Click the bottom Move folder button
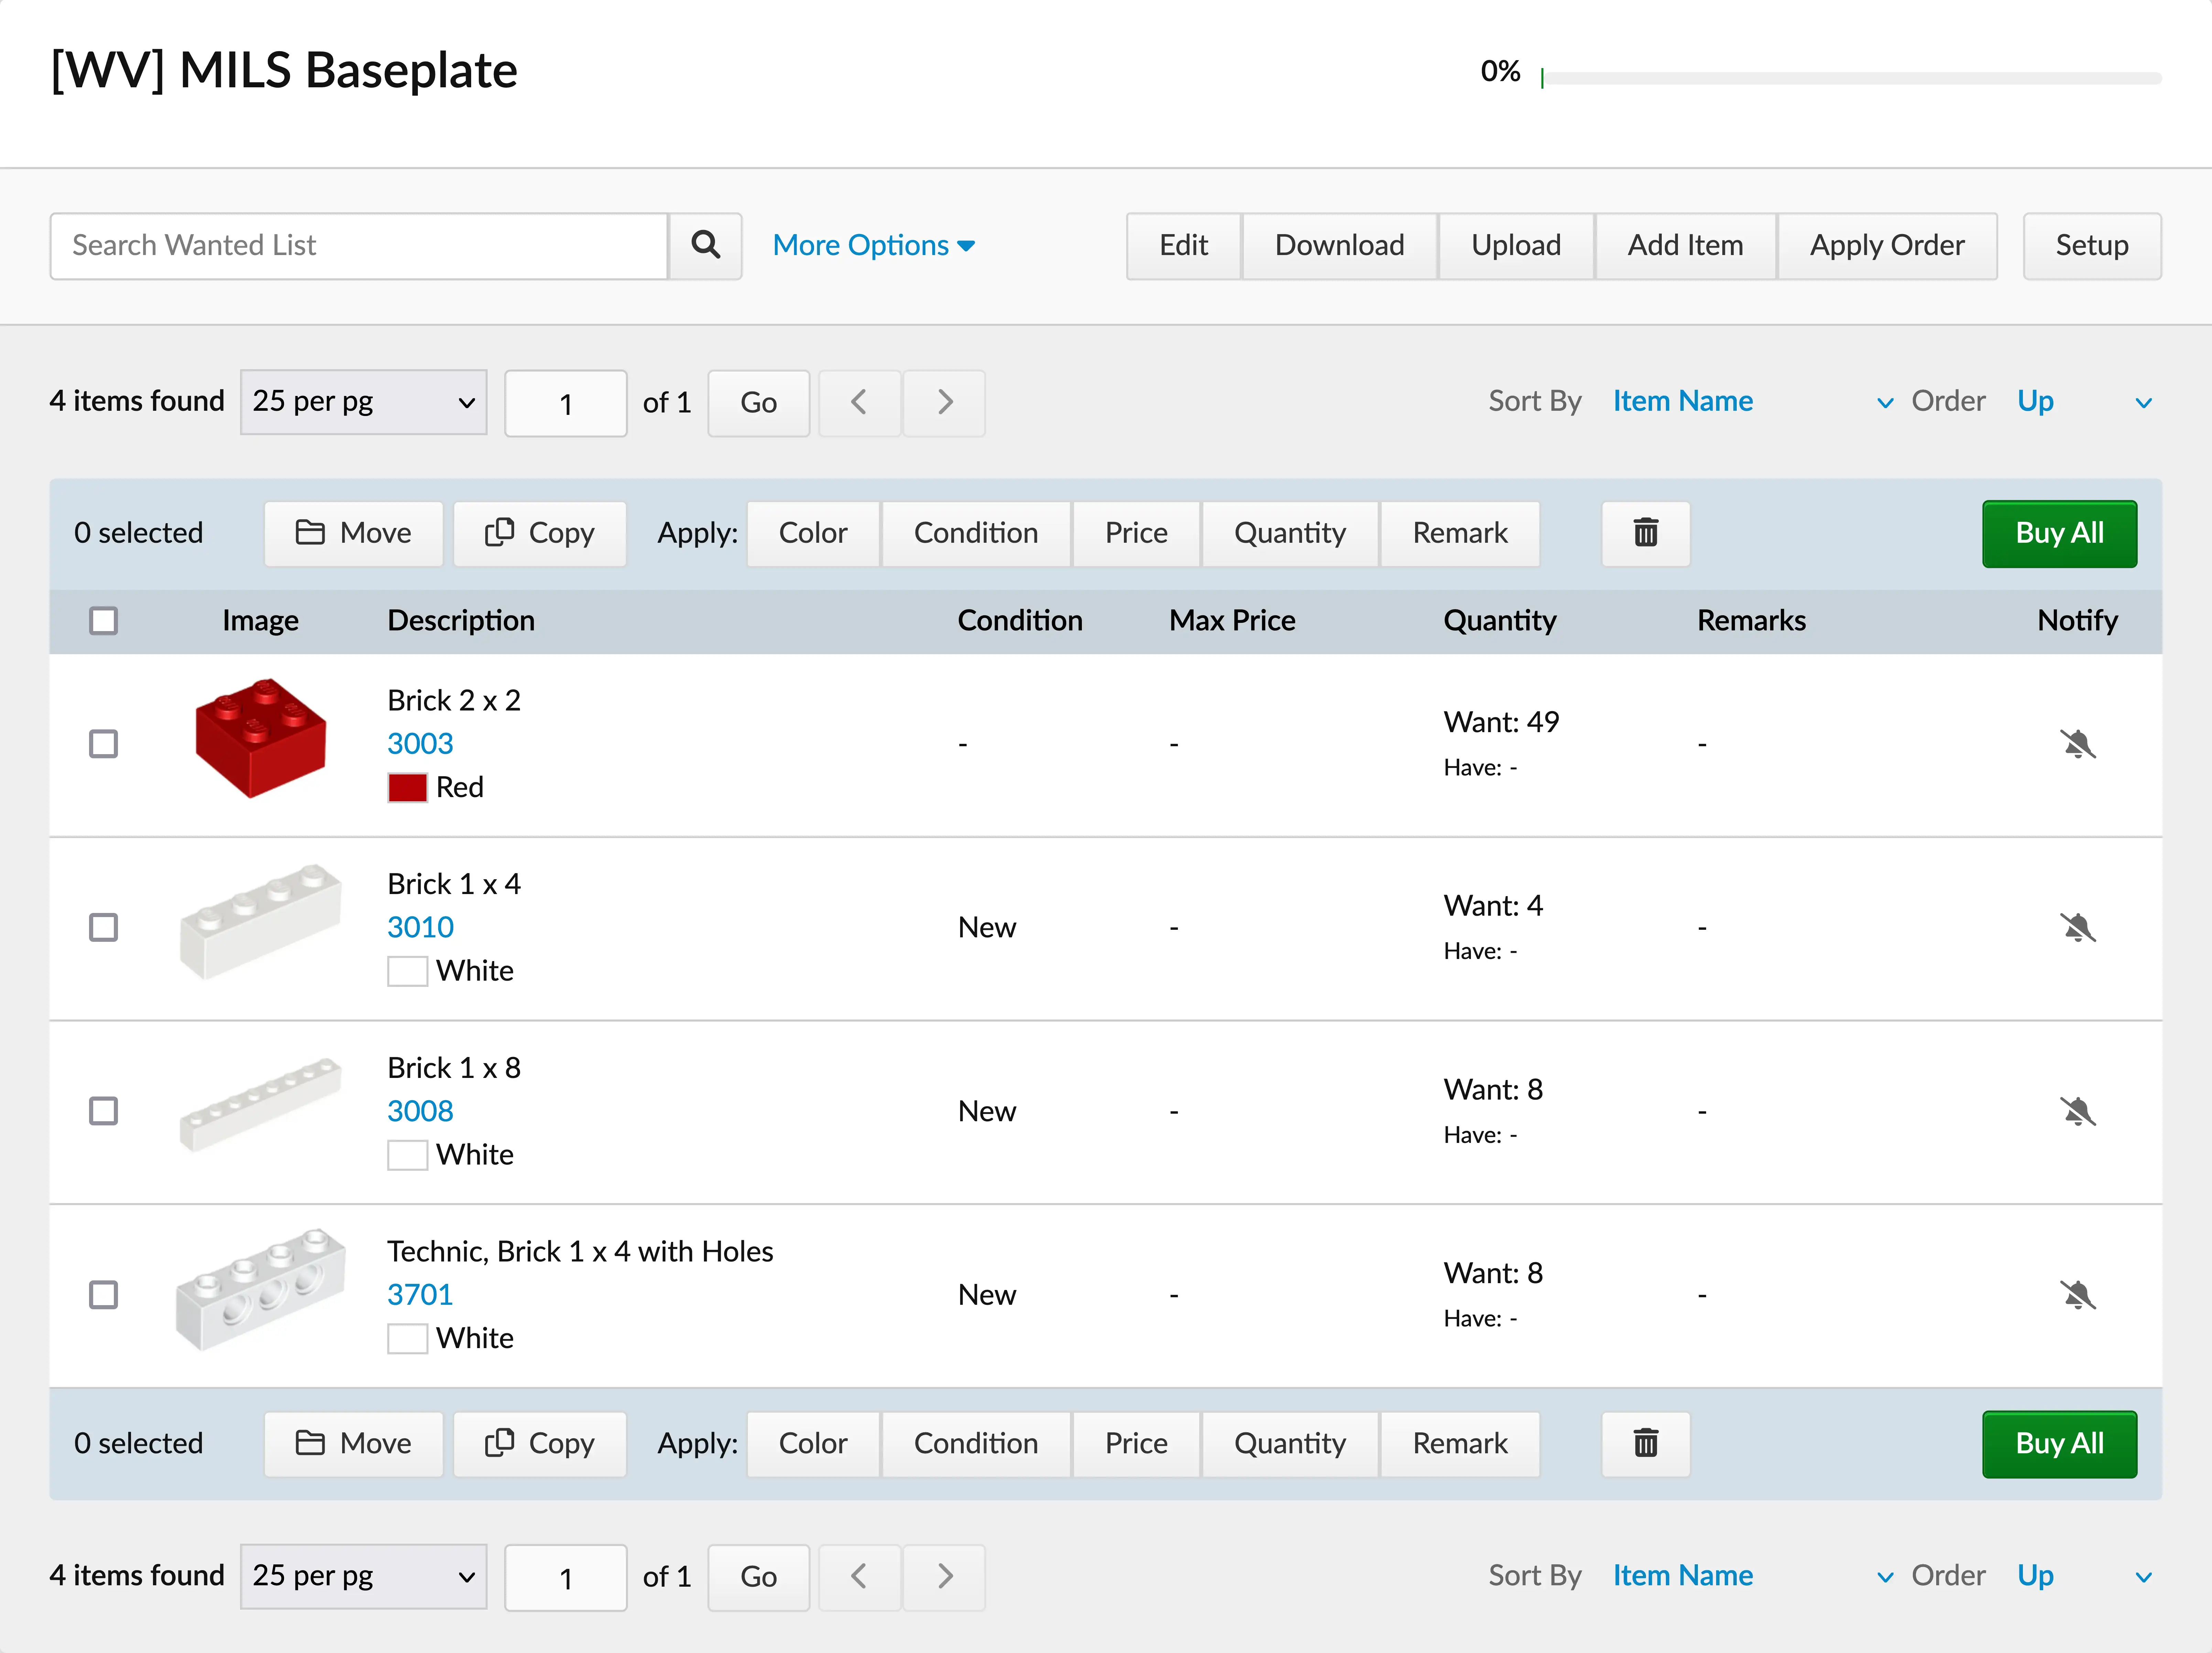 tap(354, 1444)
